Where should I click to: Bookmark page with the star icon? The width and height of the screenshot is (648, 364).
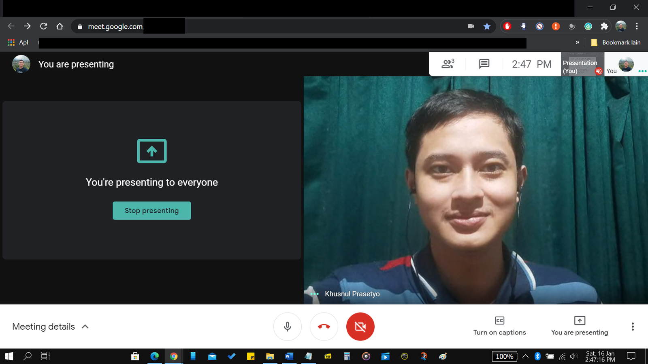point(487,26)
